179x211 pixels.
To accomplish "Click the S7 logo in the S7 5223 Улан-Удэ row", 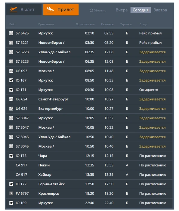I will click(x=11, y=52).
